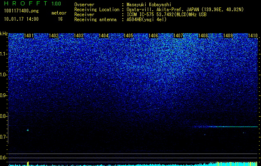Click the time marker 1410
This screenshot has height=166, width=261.
click(x=253, y=36)
